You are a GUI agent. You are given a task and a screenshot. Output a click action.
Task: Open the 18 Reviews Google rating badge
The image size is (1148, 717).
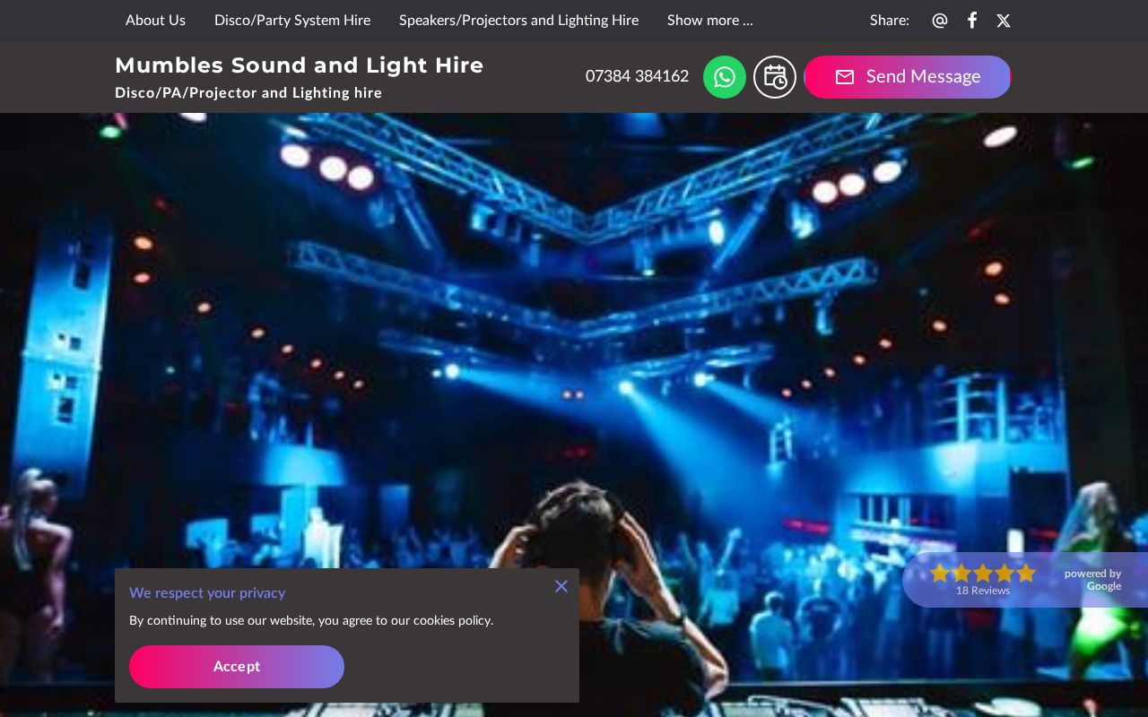[1025, 580]
